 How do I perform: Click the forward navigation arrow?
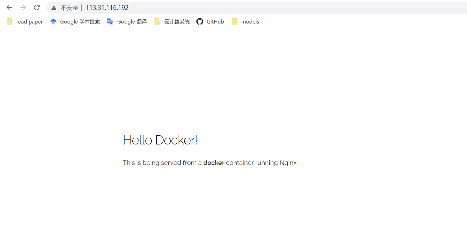[x=23, y=7]
